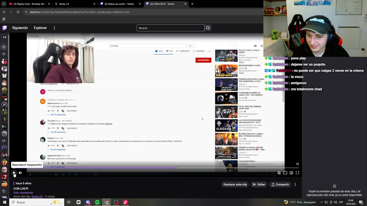This screenshot has height=206, width=367.
Task: Select the CON LOS PI Twitch tab
Action: (x=166, y=4)
